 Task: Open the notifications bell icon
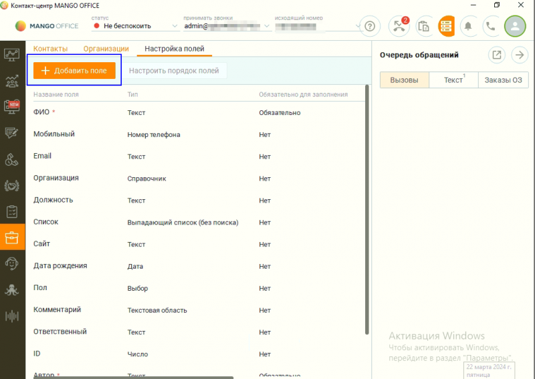[x=469, y=26]
